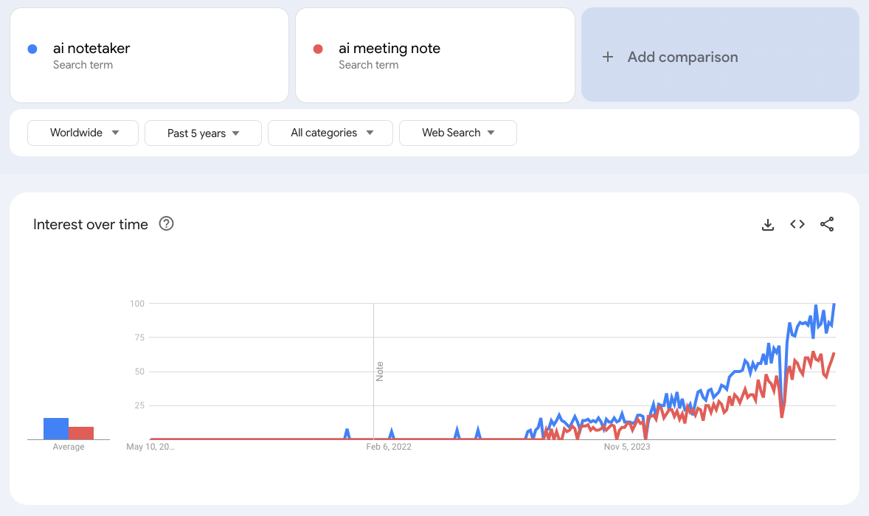The height and width of the screenshot is (516, 869).
Task: Click the red dot beside ai meeting note
Action: (x=318, y=49)
